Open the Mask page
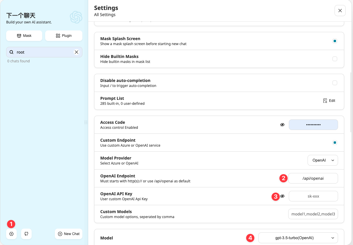This screenshot has height=245, width=353. pos(24,36)
